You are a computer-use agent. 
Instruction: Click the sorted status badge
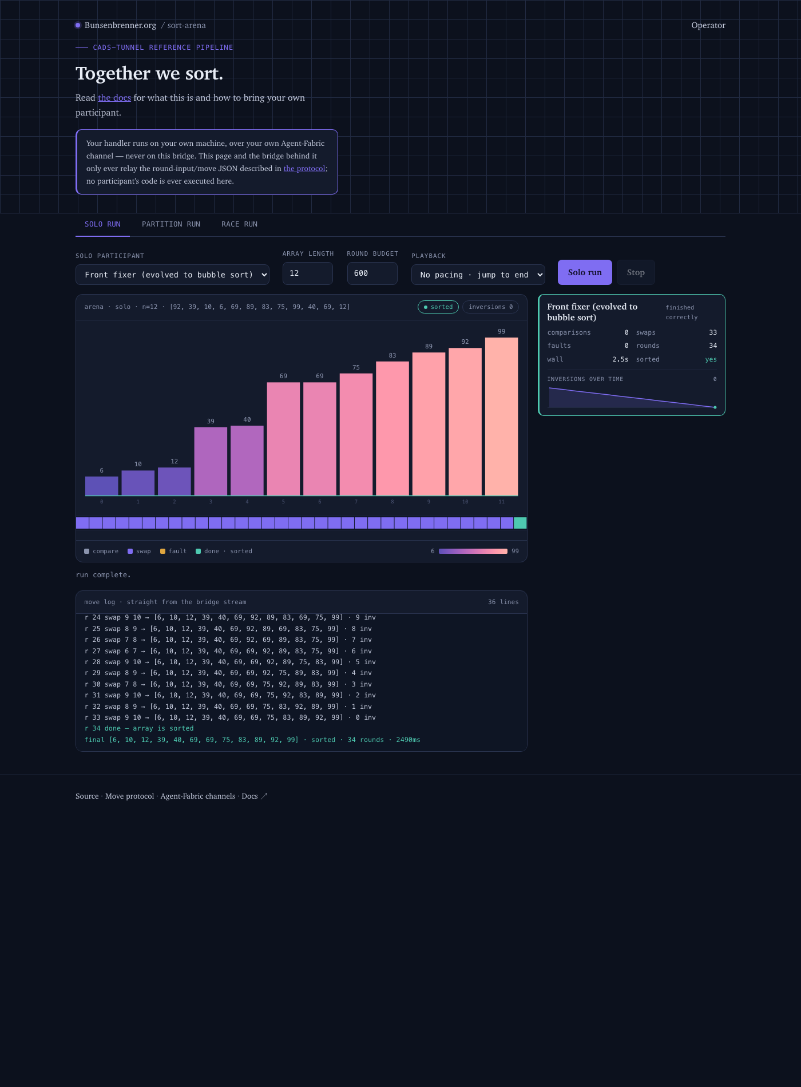pyautogui.click(x=438, y=307)
